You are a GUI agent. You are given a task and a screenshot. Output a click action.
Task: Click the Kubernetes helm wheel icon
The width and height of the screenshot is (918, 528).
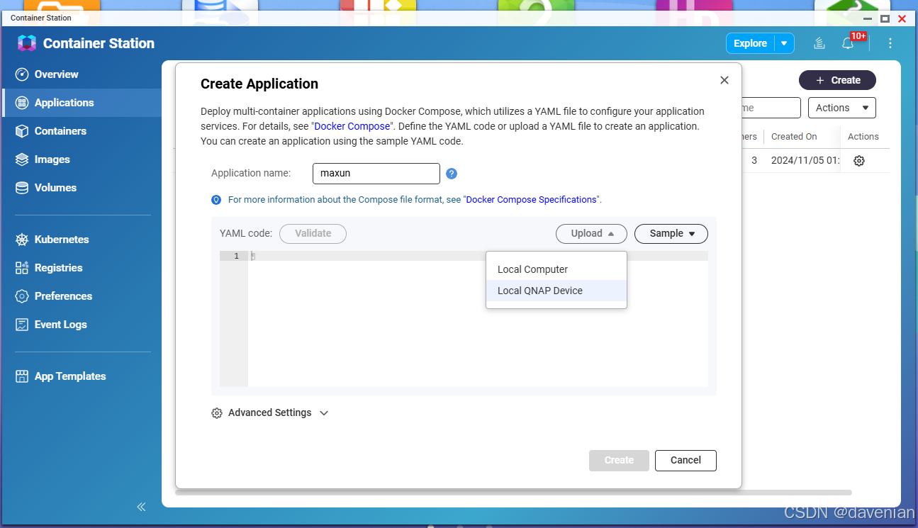(x=22, y=240)
